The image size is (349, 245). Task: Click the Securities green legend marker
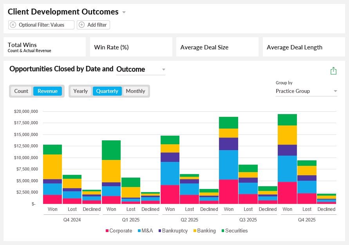click(x=223, y=231)
